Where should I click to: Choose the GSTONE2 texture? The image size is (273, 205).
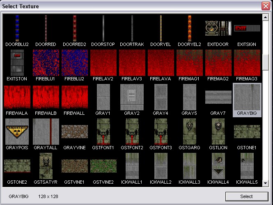(17, 166)
